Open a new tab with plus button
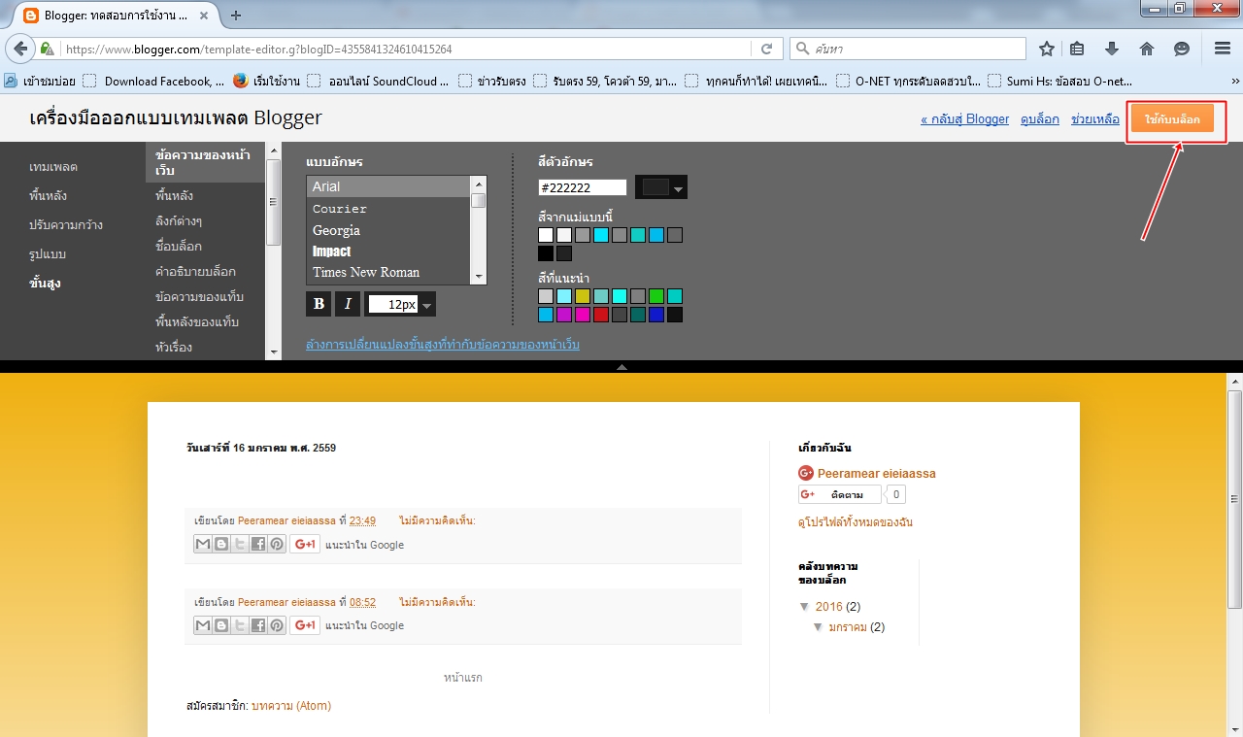The width and height of the screenshot is (1243, 737). [236, 15]
